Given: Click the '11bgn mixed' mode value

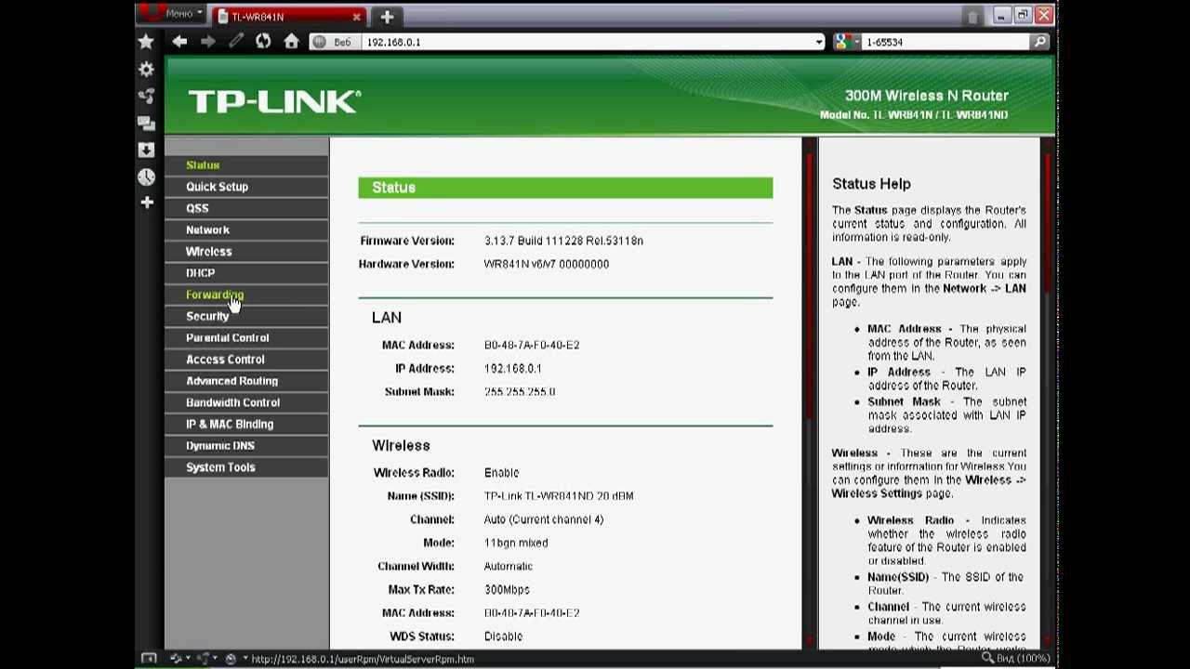Looking at the screenshot, I should 516,543.
